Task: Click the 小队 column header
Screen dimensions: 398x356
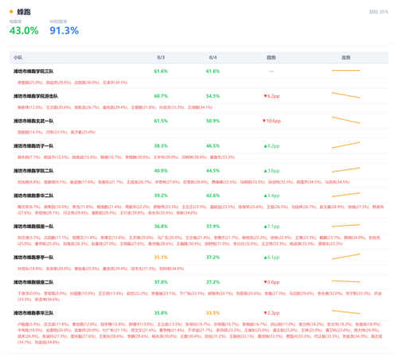Action: pyautogui.click(x=18, y=57)
